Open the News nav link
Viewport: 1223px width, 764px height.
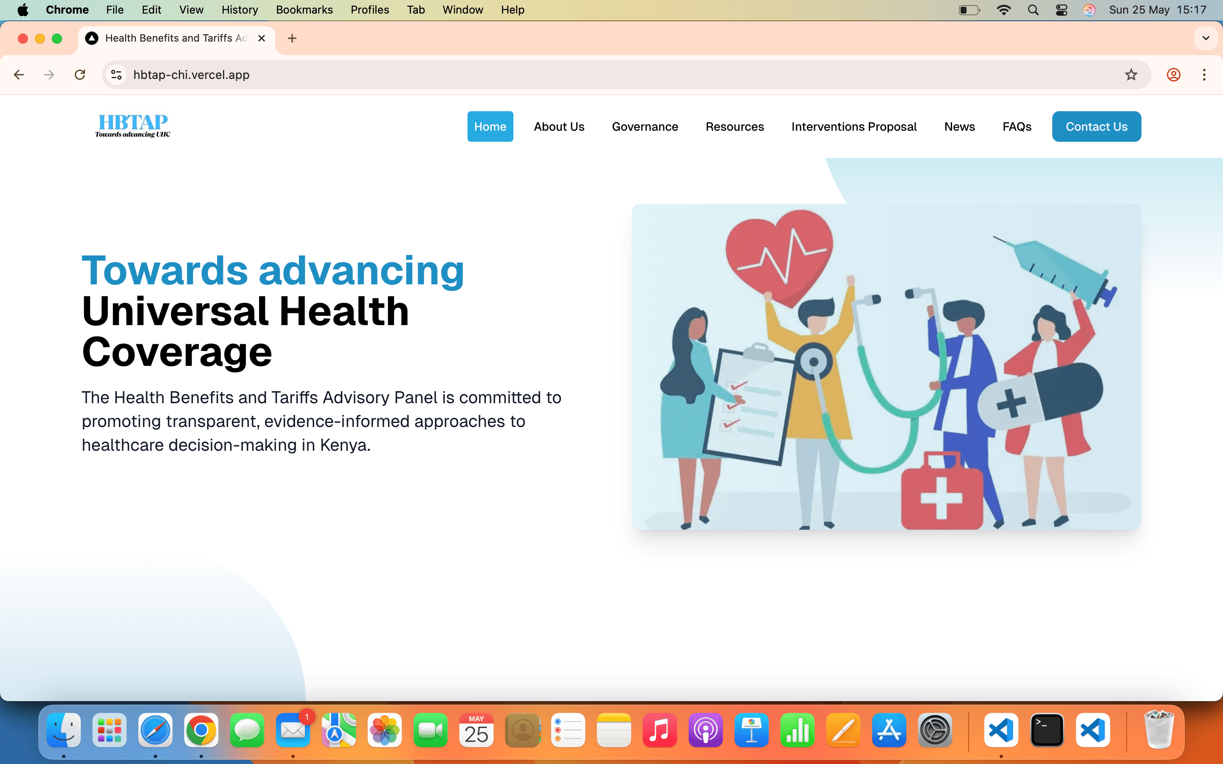click(959, 126)
